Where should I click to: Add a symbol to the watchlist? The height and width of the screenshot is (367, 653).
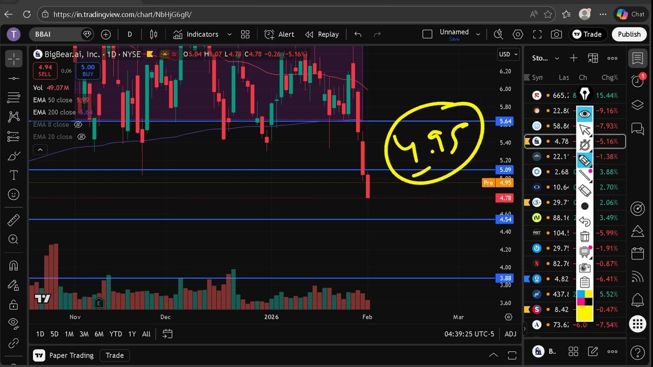click(x=573, y=58)
